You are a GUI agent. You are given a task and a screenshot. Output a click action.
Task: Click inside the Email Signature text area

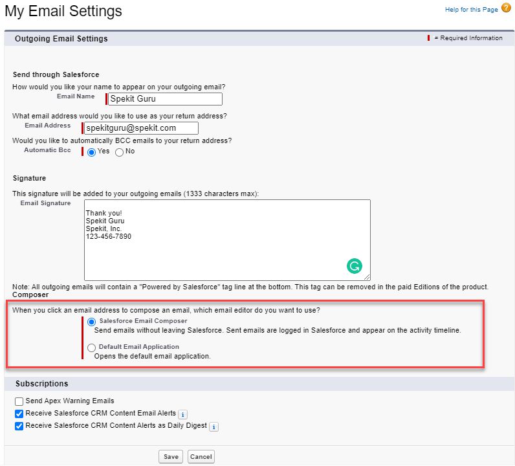tap(227, 240)
